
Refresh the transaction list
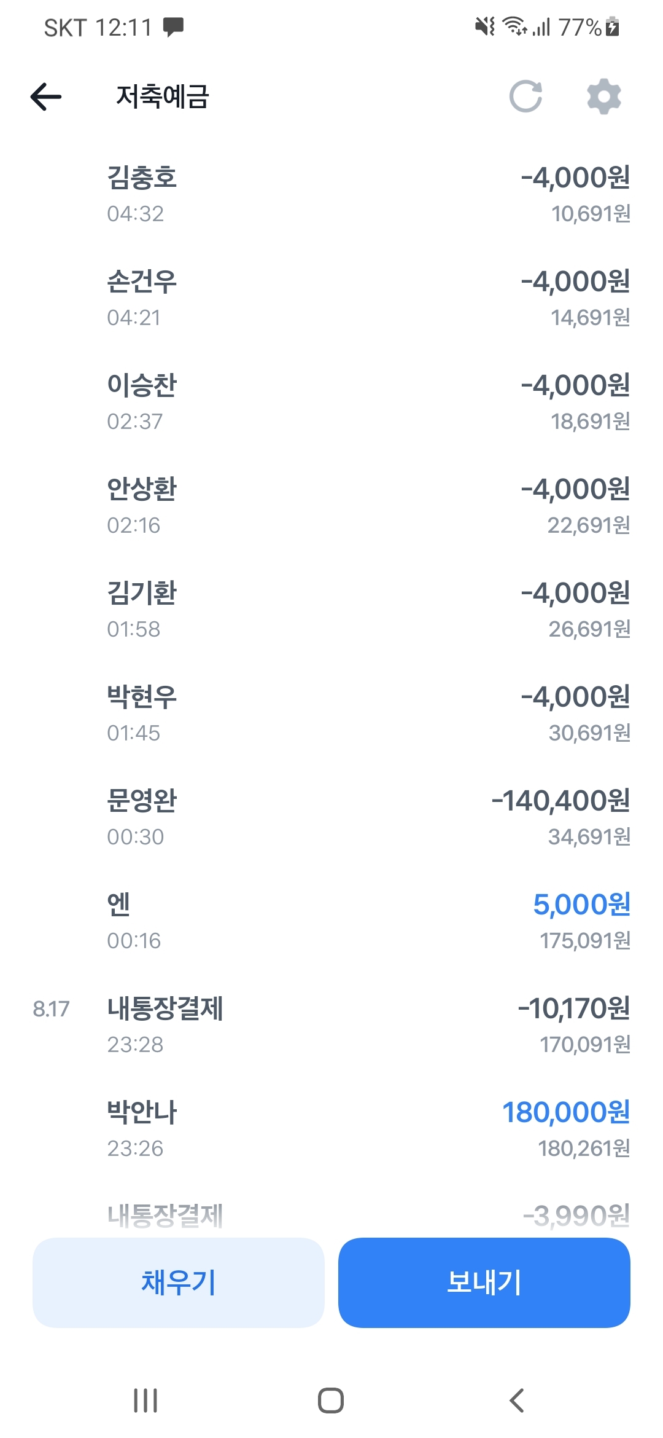click(525, 96)
